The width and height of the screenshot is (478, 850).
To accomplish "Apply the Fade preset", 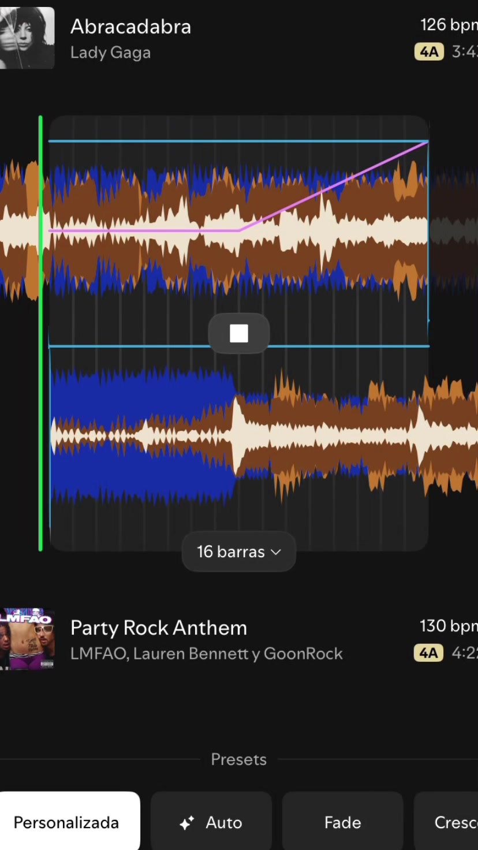I will click(x=343, y=822).
